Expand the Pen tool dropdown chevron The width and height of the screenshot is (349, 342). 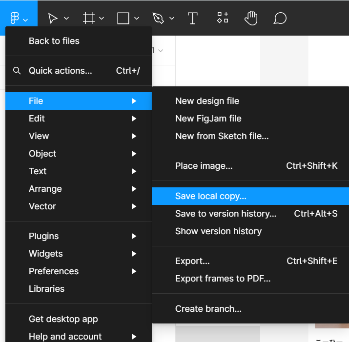point(172,19)
